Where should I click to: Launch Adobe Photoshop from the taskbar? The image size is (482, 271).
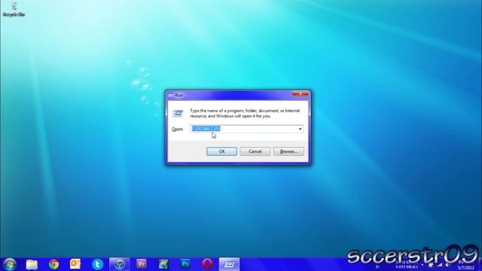tap(185, 264)
